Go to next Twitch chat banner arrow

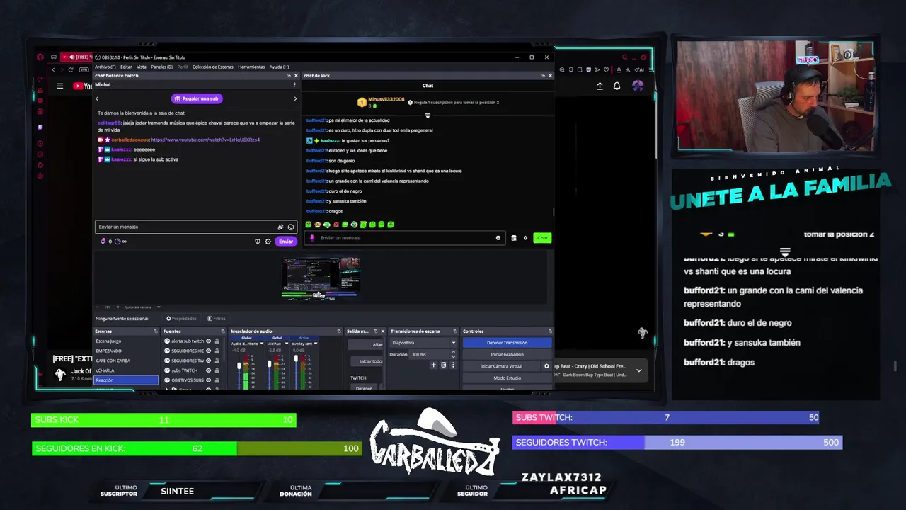(x=295, y=98)
